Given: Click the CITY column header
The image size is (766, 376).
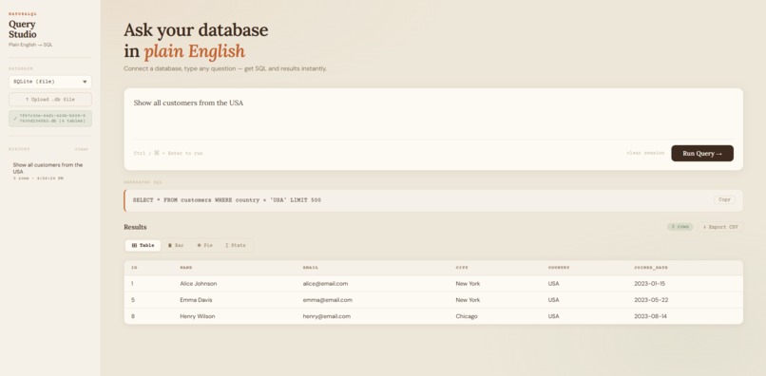Looking at the screenshot, I should coord(462,268).
